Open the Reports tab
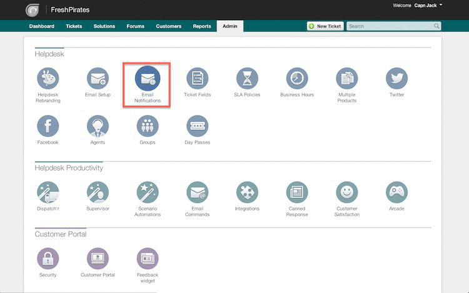The width and height of the screenshot is (469, 293). click(x=202, y=26)
